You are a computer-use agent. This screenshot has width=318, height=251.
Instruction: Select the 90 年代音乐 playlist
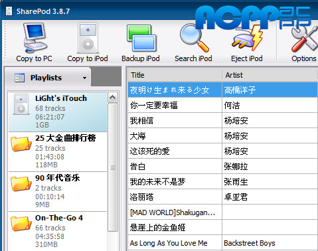coord(58,191)
